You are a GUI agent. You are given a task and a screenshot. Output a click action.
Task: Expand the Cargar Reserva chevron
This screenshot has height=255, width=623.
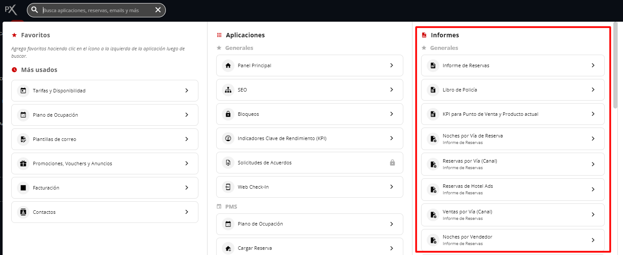pos(392,248)
